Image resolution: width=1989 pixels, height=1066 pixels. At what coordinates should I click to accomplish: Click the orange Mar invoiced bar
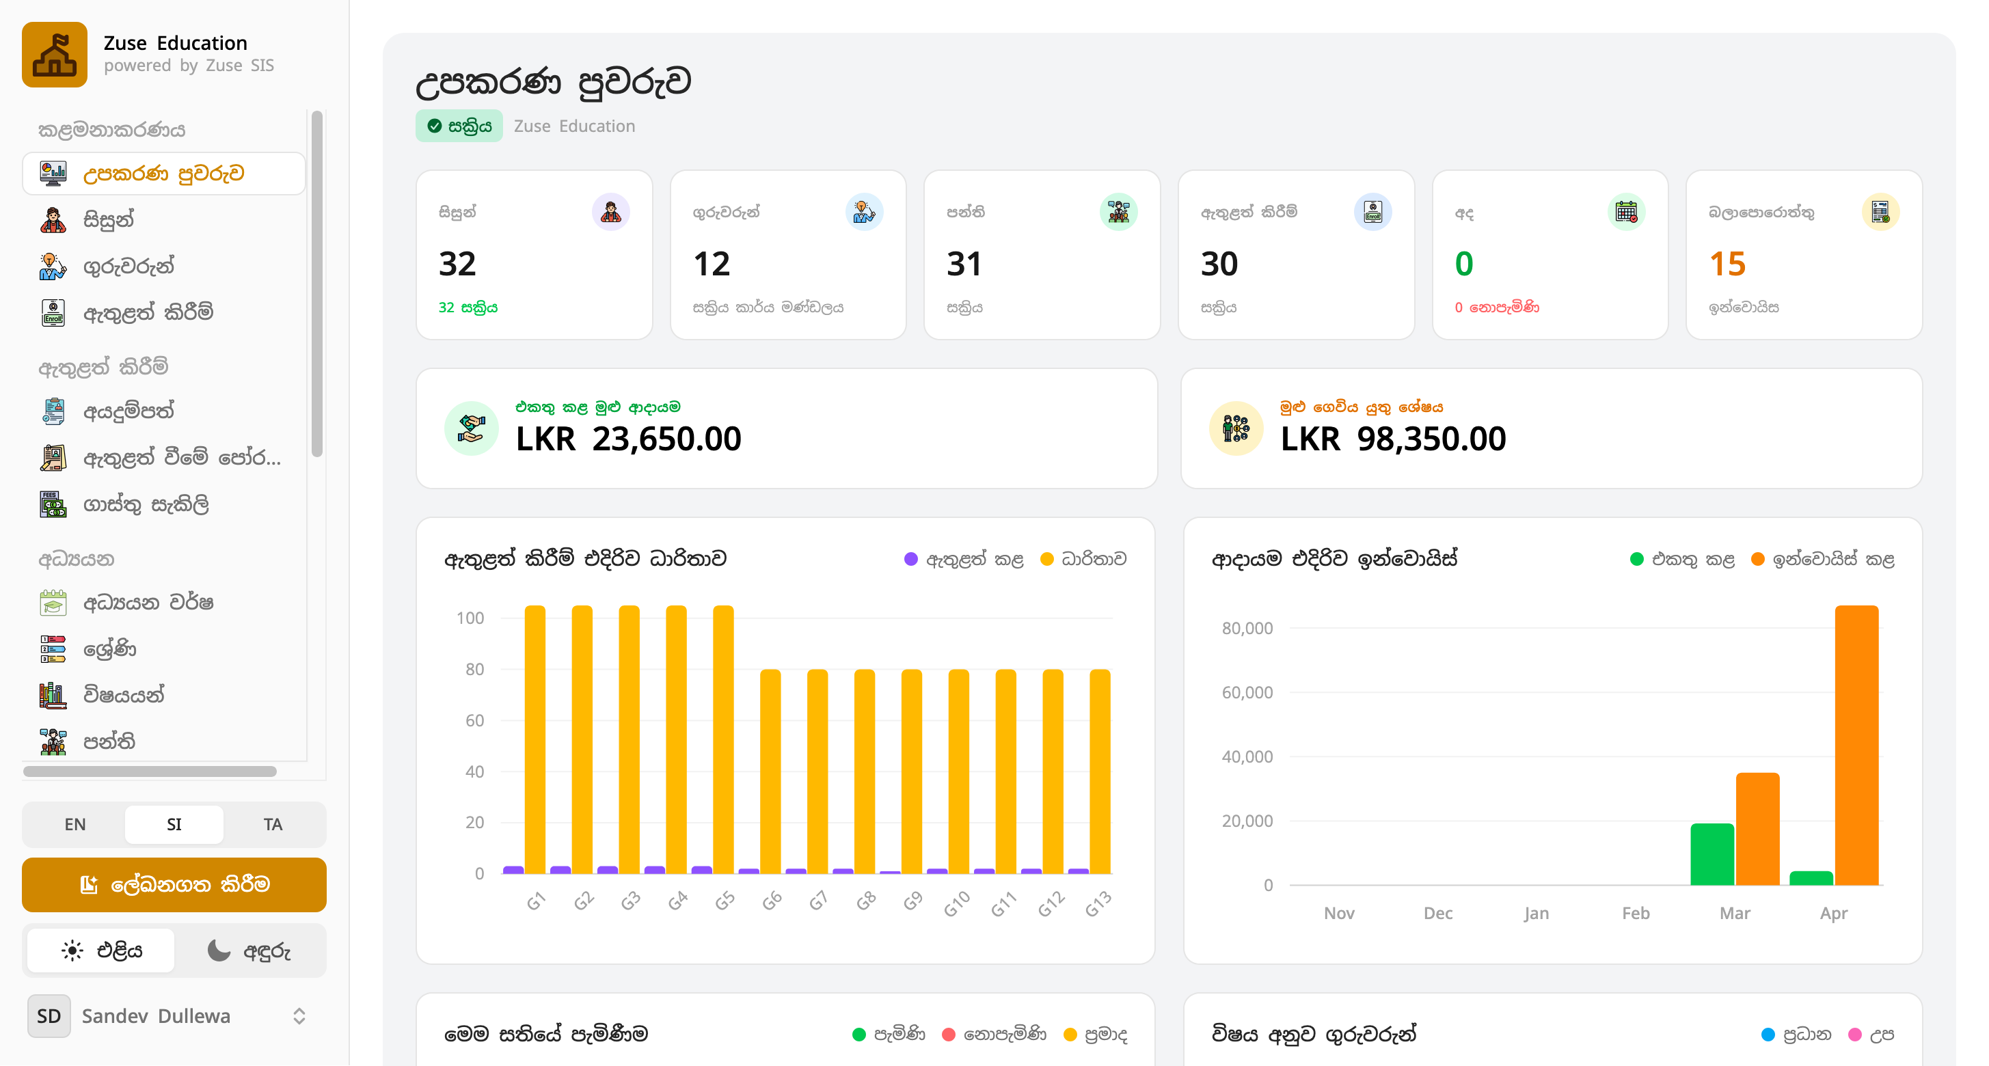(x=1757, y=829)
